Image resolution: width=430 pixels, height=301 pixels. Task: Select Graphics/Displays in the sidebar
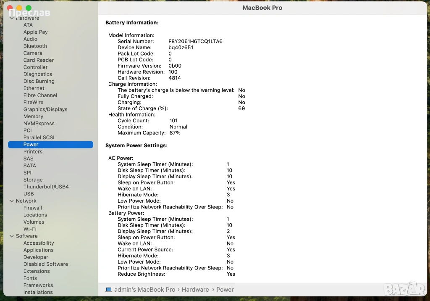pos(45,109)
